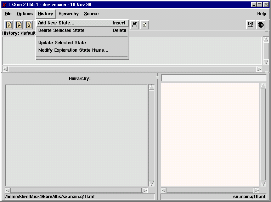Maximize the TkSee window
The height and width of the screenshot is (202, 271).
pos(260,5)
